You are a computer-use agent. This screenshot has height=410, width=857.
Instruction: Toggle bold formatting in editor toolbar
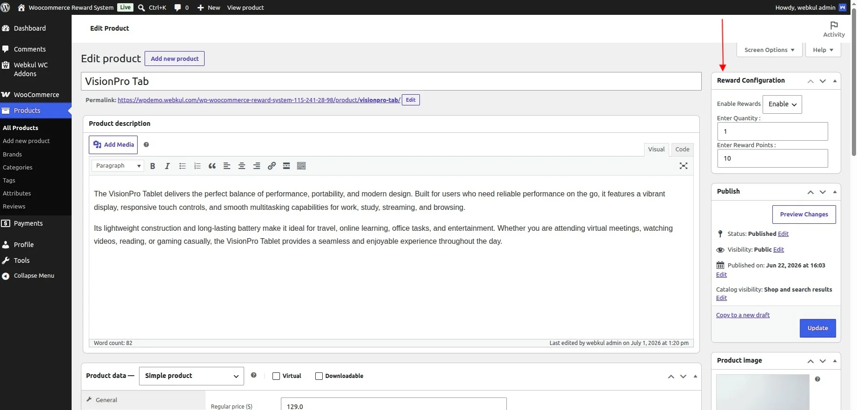(x=153, y=166)
